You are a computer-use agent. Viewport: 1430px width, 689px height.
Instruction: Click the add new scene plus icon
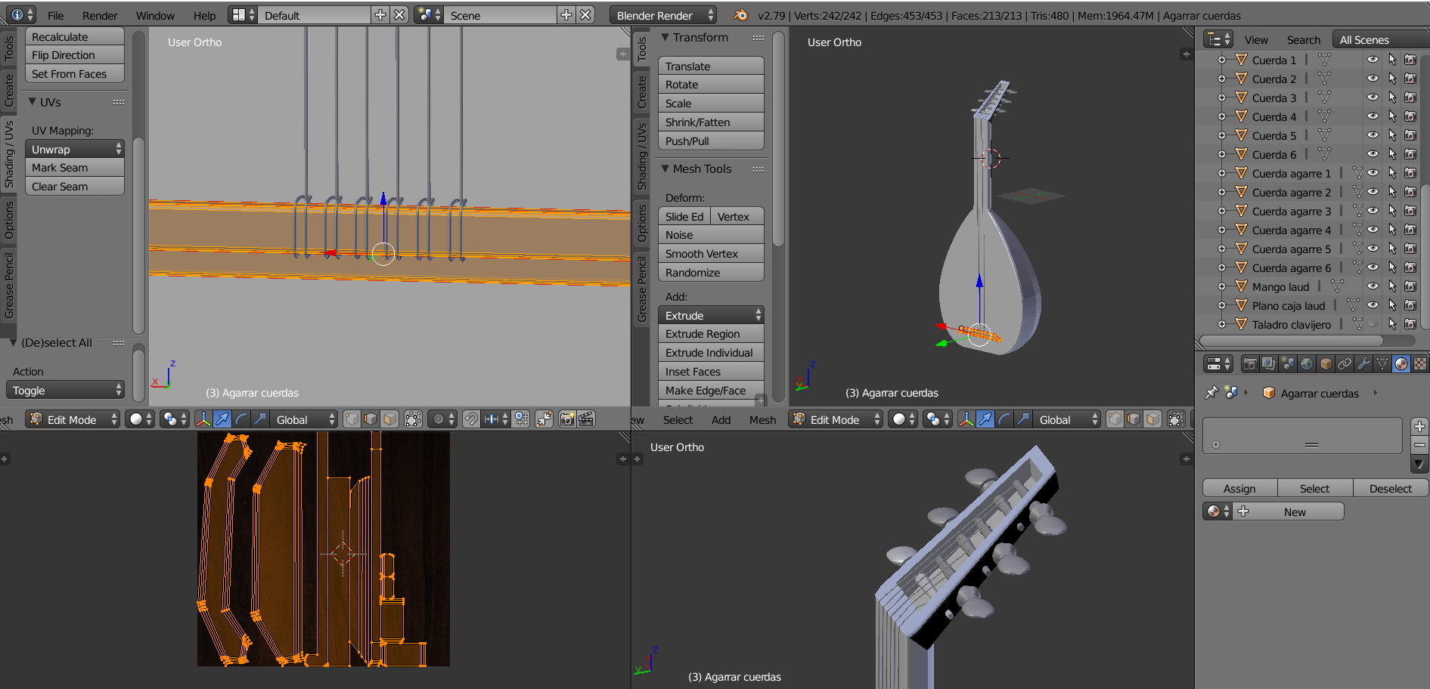566,15
